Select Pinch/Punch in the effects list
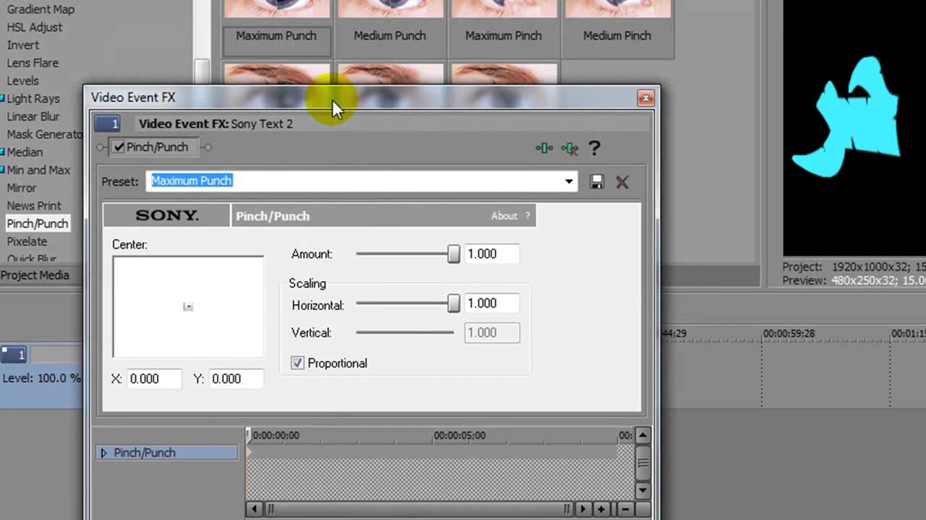This screenshot has width=926, height=520. coord(38,224)
